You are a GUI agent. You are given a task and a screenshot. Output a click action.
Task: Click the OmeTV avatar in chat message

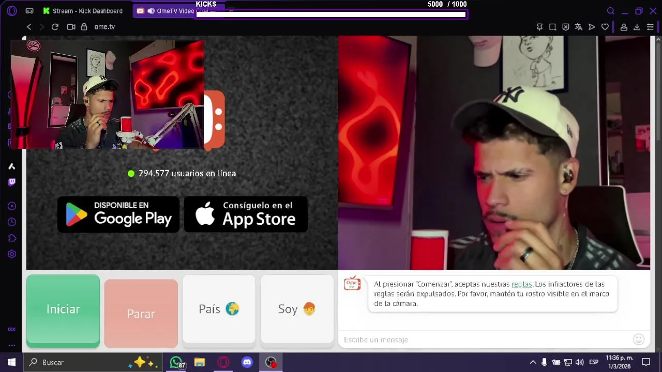(x=352, y=283)
